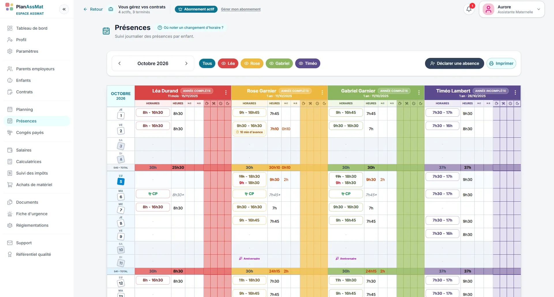
Task: Click the utensils icon in Timéo's column
Action: pyautogui.click(x=504, y=103)
